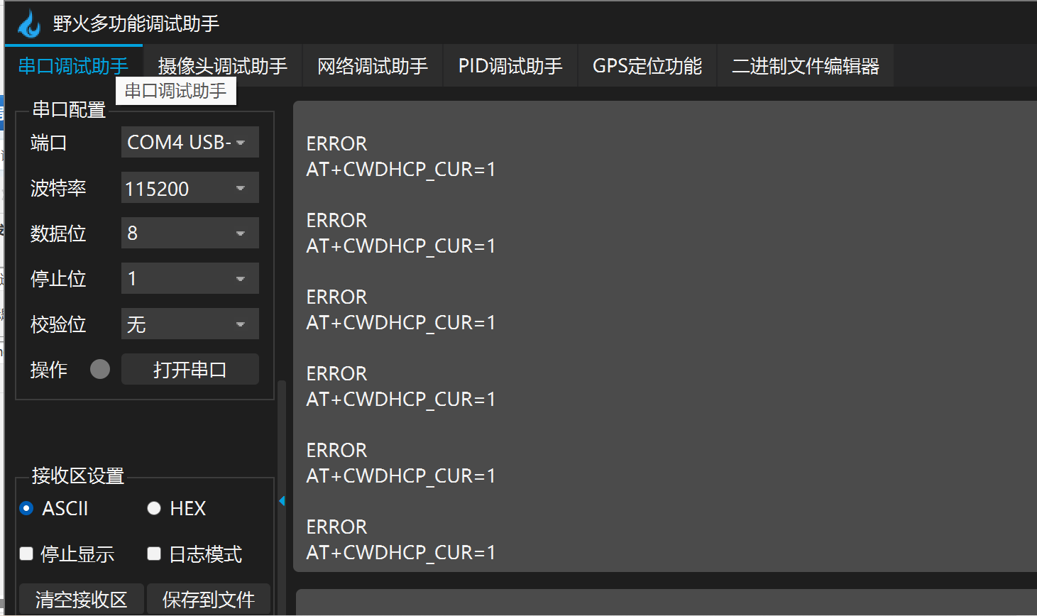1037x616 pixels.
Task: Click the left panel vertical scrollbar
Action: click(x=282, y=497)
